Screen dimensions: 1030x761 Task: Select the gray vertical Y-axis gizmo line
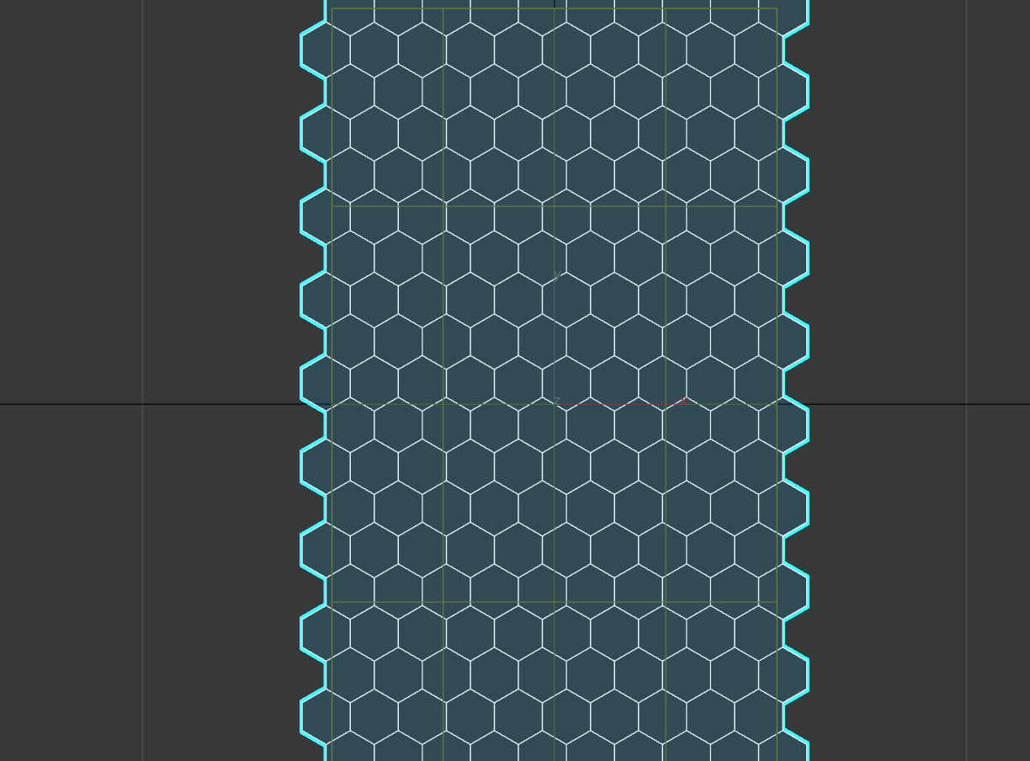click(555, 337)
